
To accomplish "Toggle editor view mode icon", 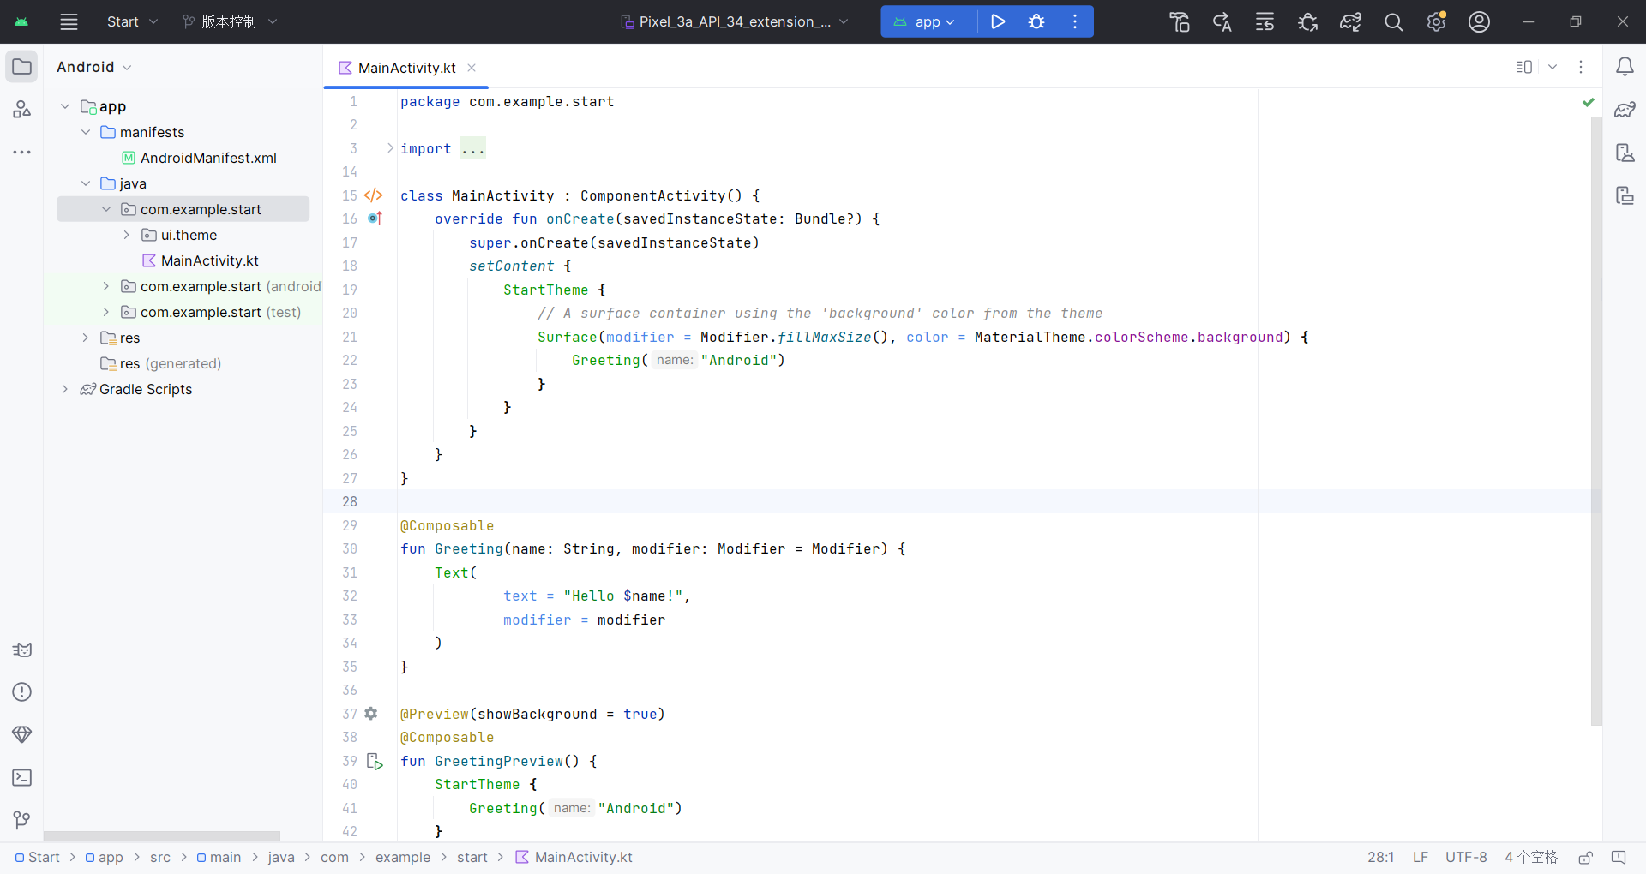I will pyautogui.click(x=1524, y=67).
